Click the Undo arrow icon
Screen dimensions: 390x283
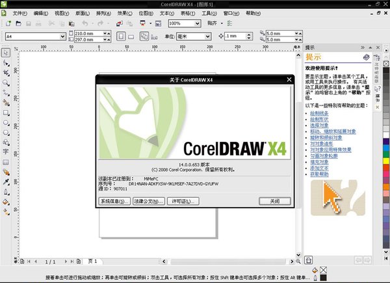(x=85, y=23)
